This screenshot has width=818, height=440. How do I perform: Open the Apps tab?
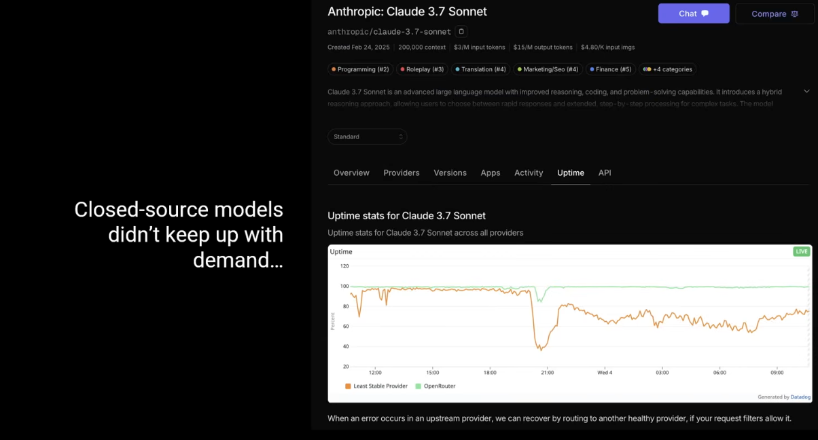pos(491,173)
